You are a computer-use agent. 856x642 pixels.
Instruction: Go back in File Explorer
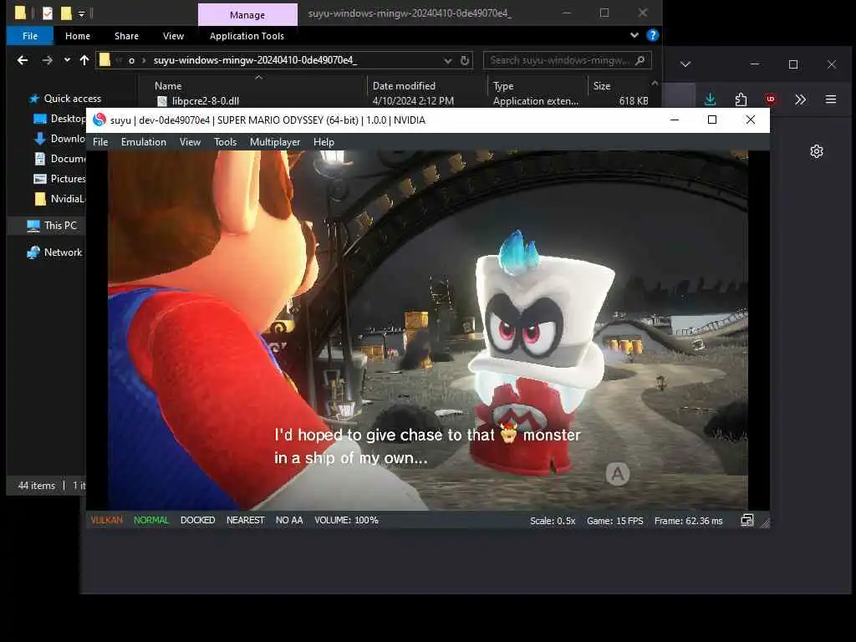[x=23, y=60]
